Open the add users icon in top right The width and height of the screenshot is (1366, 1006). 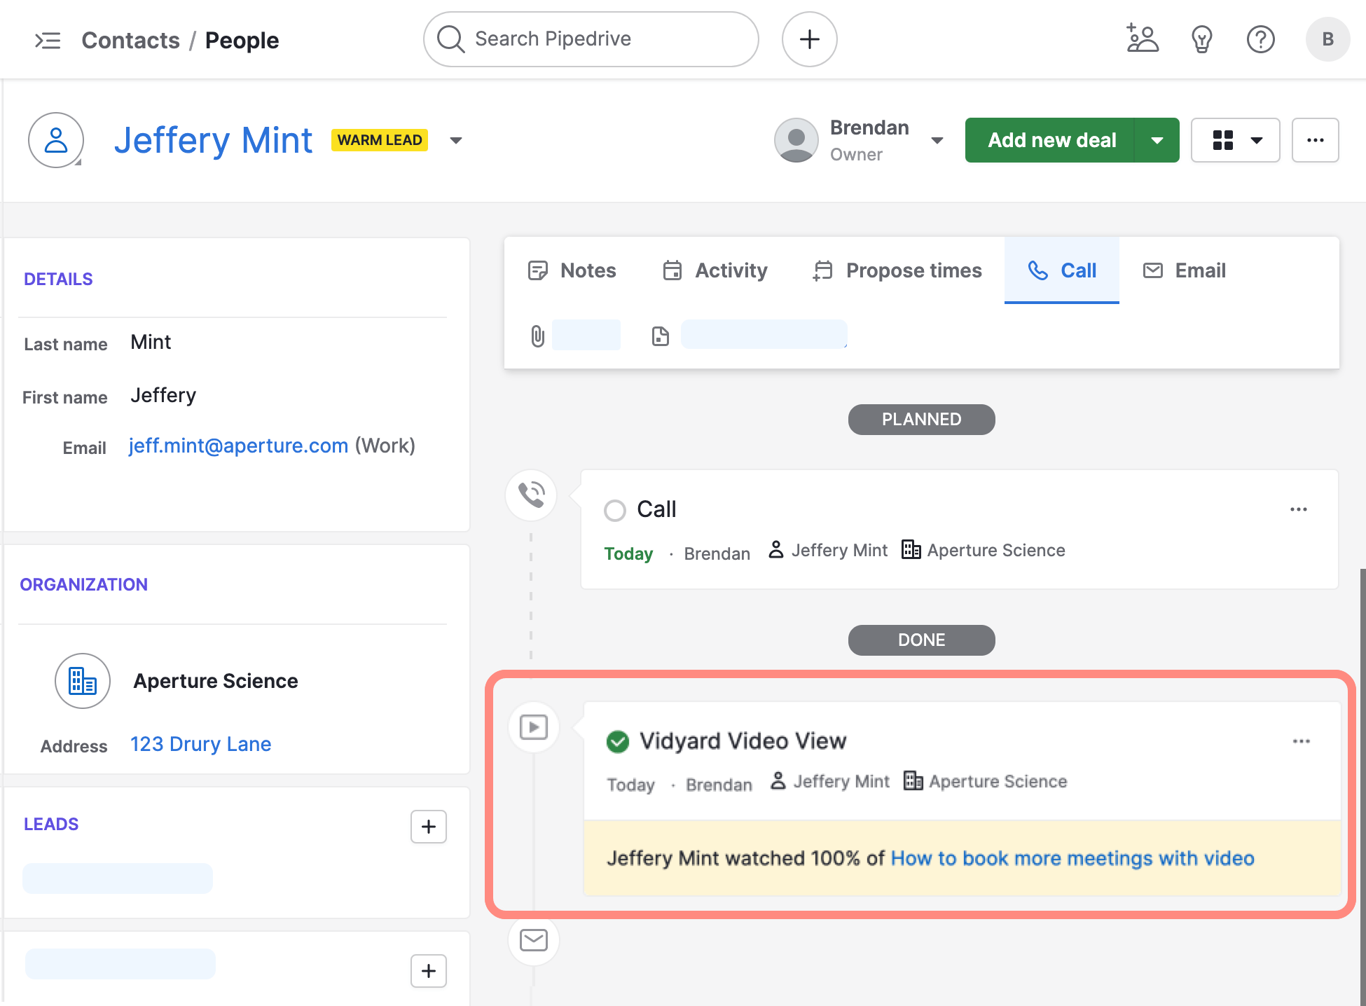1142,39
